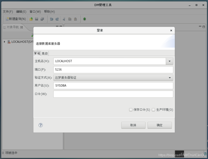The image size is (208, 159).
Task: Switch to the 高级 tab
Action: pyautogui.click(x=45, y=53)
